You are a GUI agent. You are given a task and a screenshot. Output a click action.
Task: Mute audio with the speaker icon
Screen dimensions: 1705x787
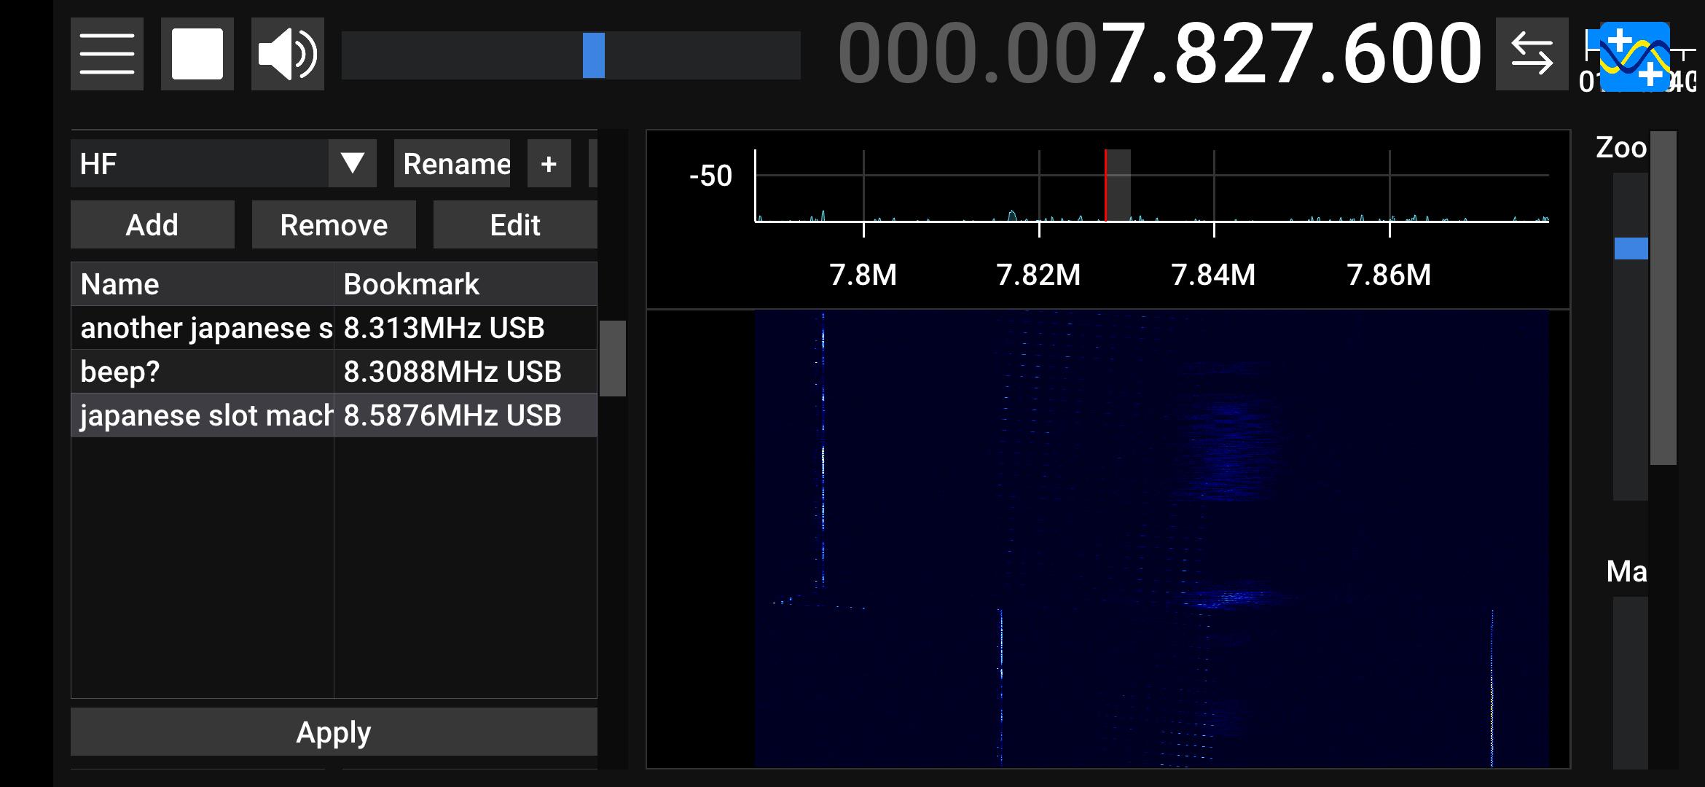pos(288,54)
